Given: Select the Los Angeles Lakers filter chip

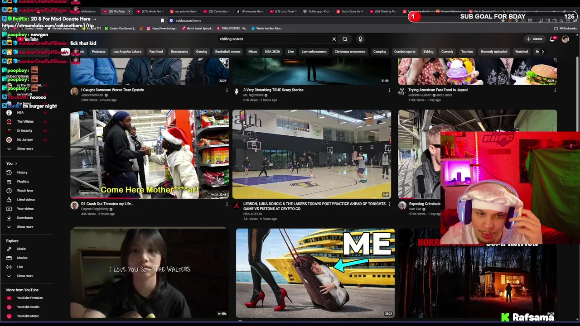Looking at the screenshot, I should [127, 52].
